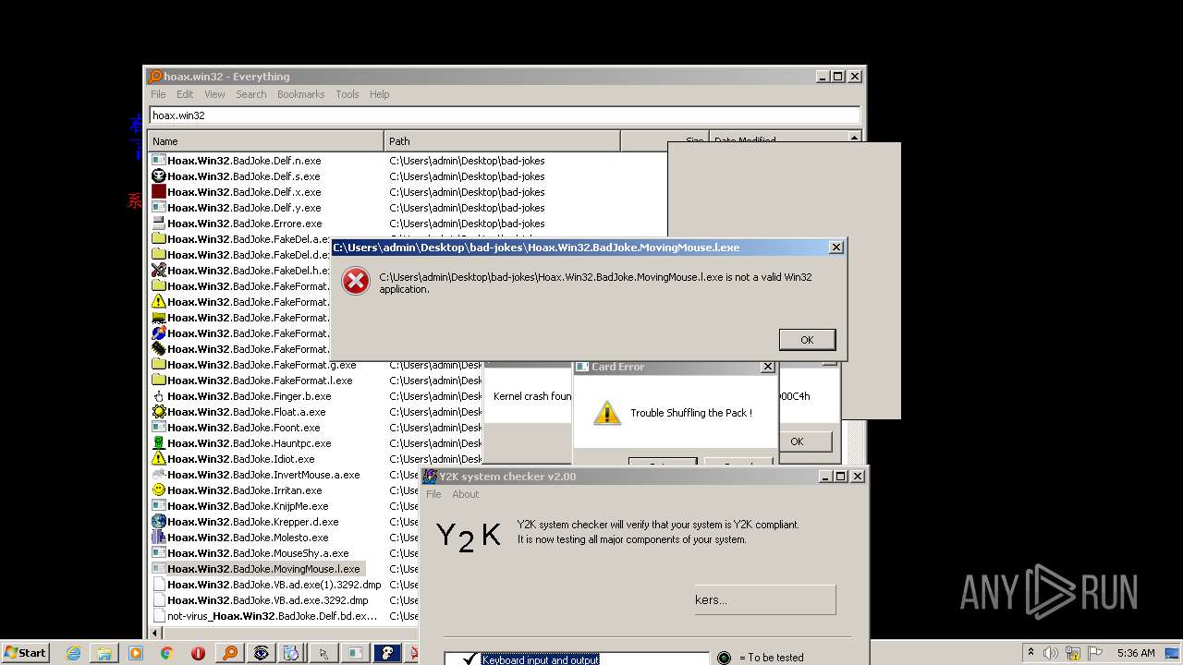
Task: Click the hand icon of BadJoke.Finger.b.exe
Action: [x=158, y=396]
